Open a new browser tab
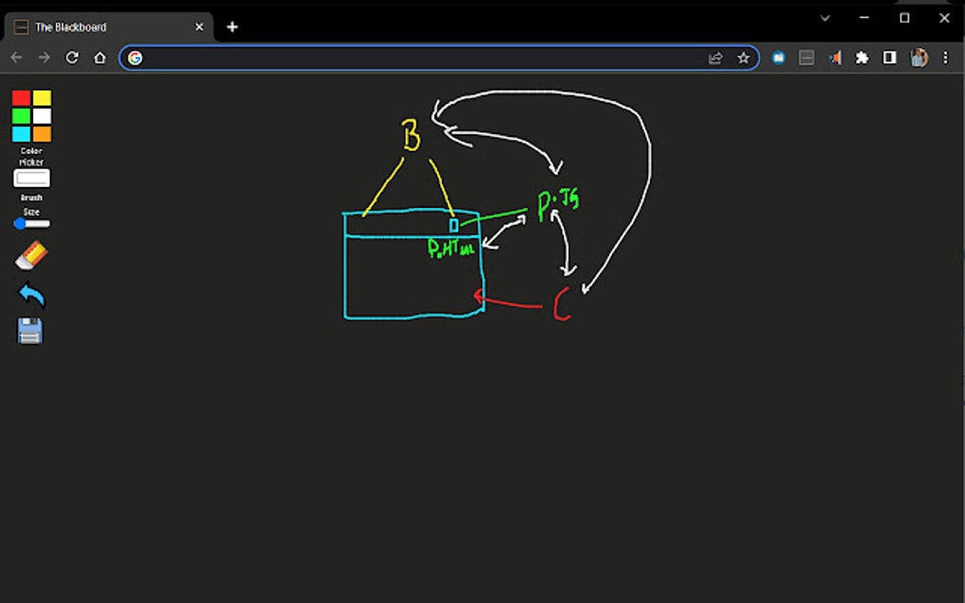The width and height of the screenshot is (965, 603). (232, 26)
